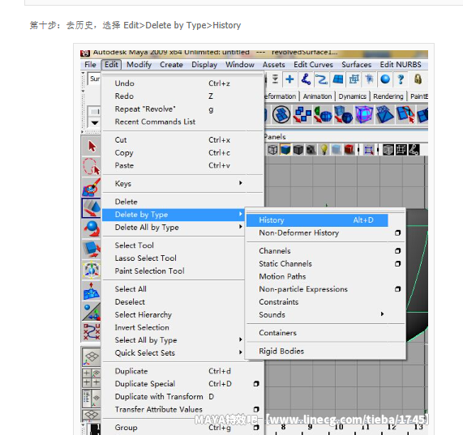Viewport: 463px width, 435px height.
Task: Open option box for Non-particle Expressions
Action: pyautogui.click(x=398, y=289)
